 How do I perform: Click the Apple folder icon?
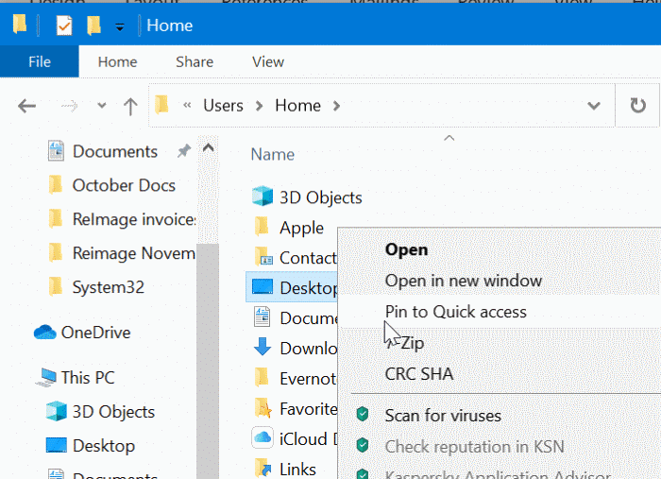click(262, 227)
